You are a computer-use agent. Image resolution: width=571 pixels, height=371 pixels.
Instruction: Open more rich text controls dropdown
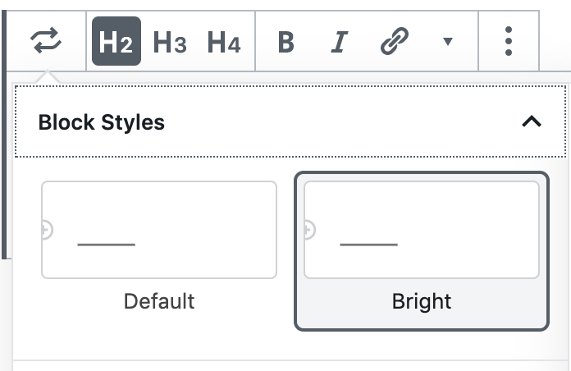[x=447, y=42]
